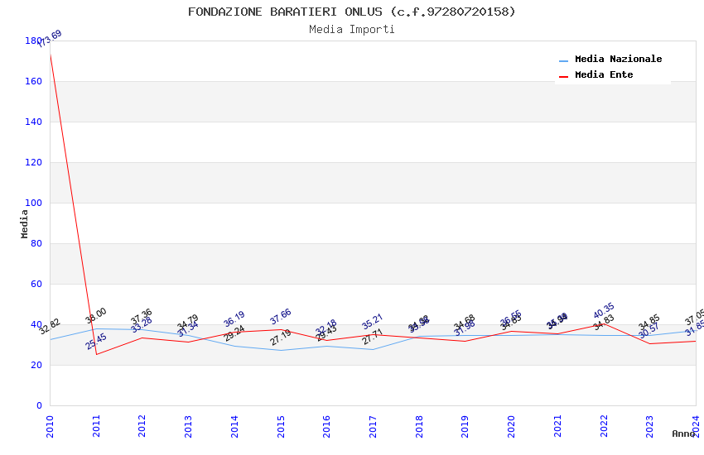Click the 34.83 data label at 2022
Screen dimensions: 704x455
pyautogui.click(x=604, y=323)
